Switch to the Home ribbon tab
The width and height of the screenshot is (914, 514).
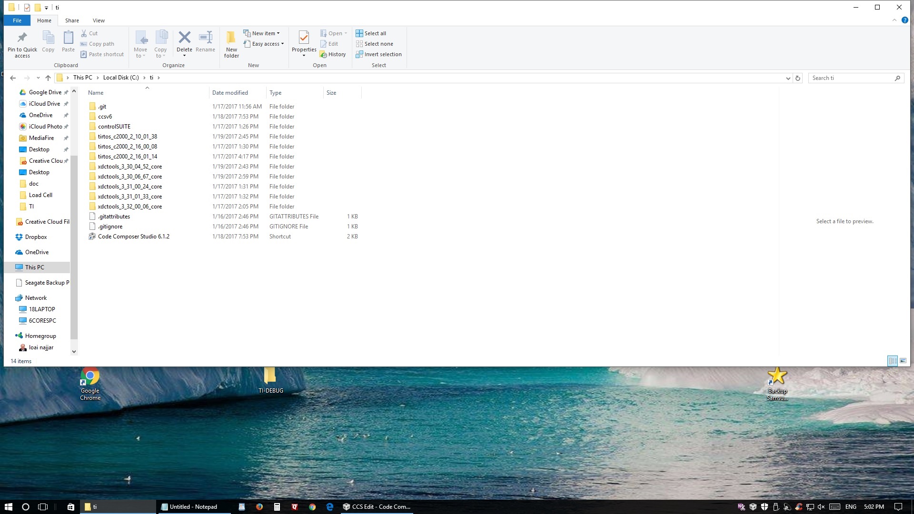[x=44, y=20]
